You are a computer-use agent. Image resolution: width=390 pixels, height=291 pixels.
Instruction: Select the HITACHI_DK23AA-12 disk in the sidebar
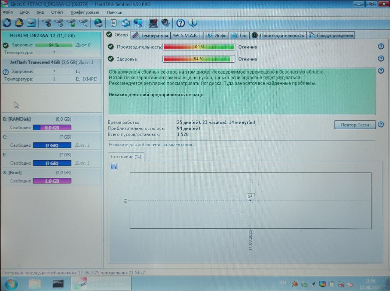(x=51, y=44)
